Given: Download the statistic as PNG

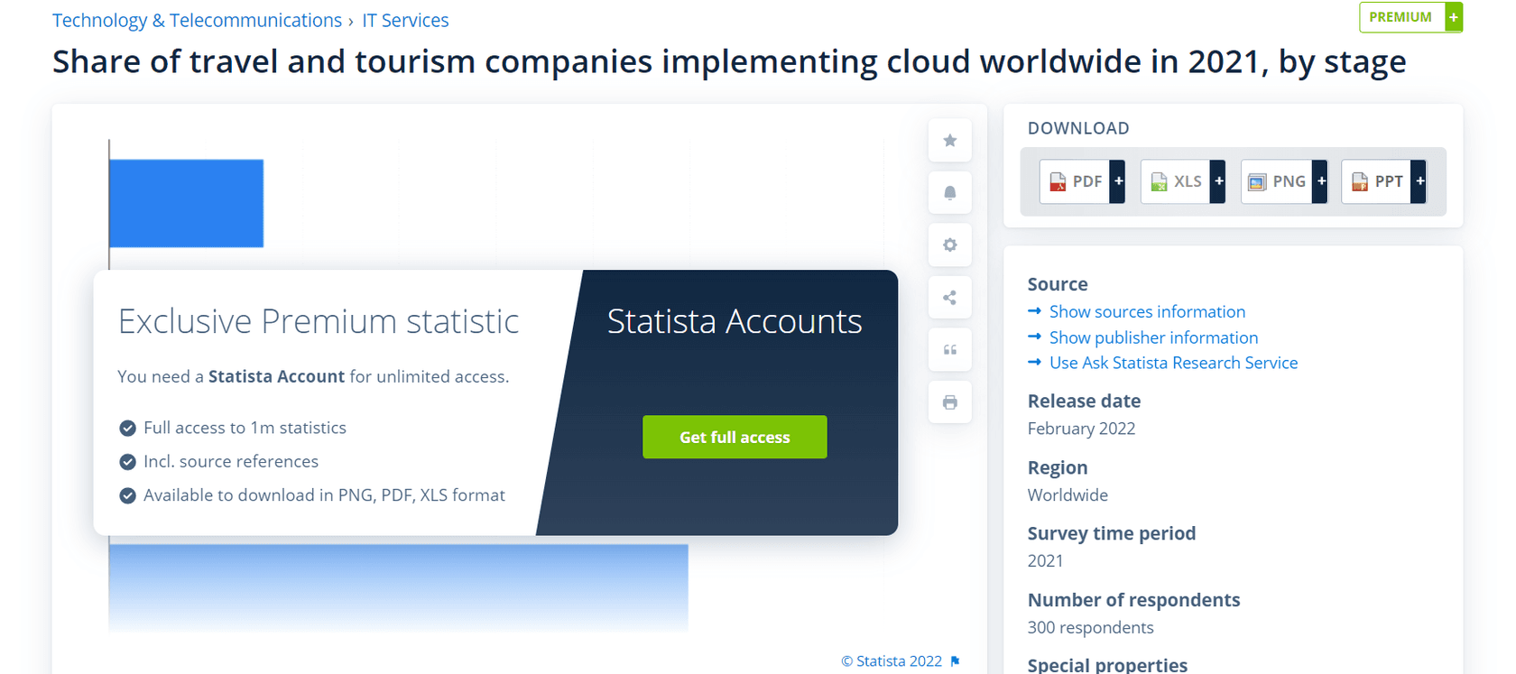Looking at the screenshot, I should (x=1284, y=181).
